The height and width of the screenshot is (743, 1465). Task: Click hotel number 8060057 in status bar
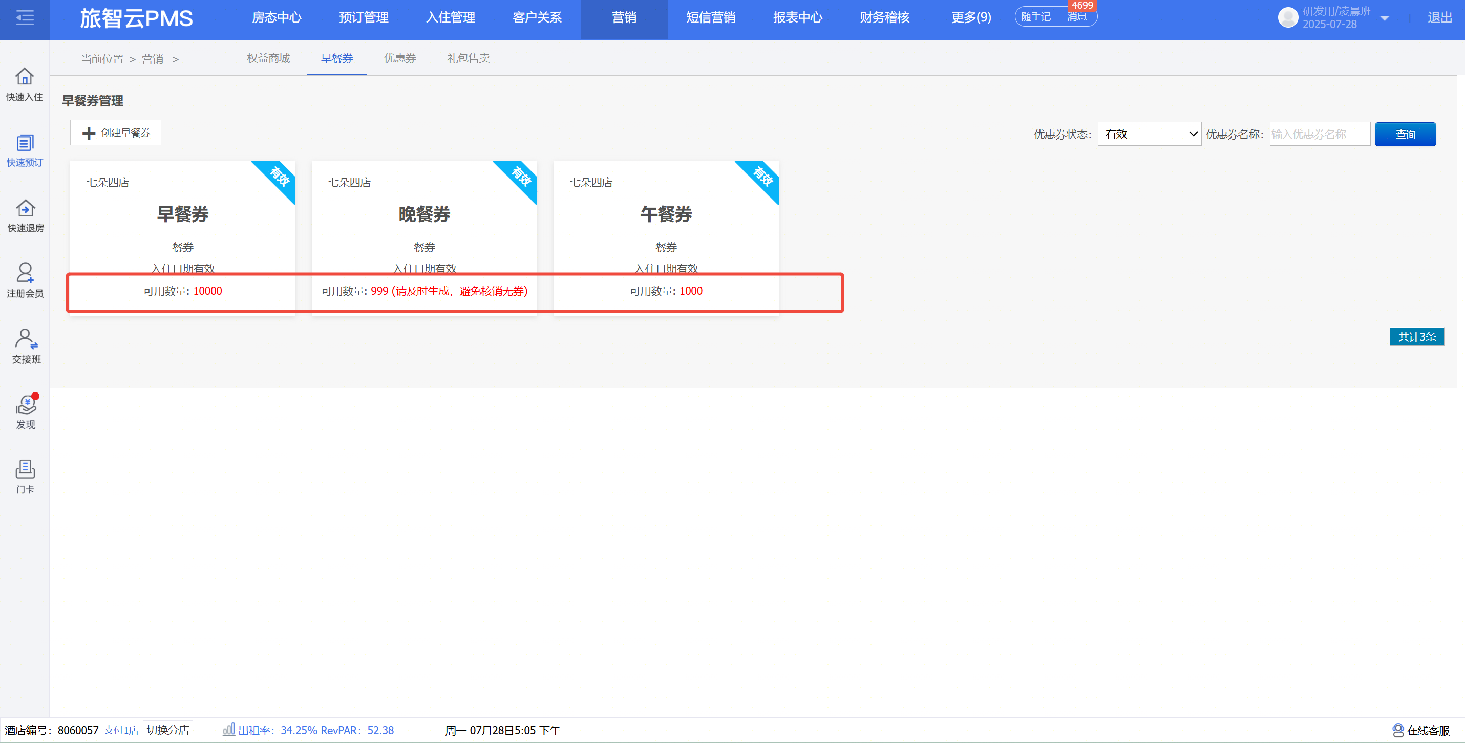click(x=78, y=730)
